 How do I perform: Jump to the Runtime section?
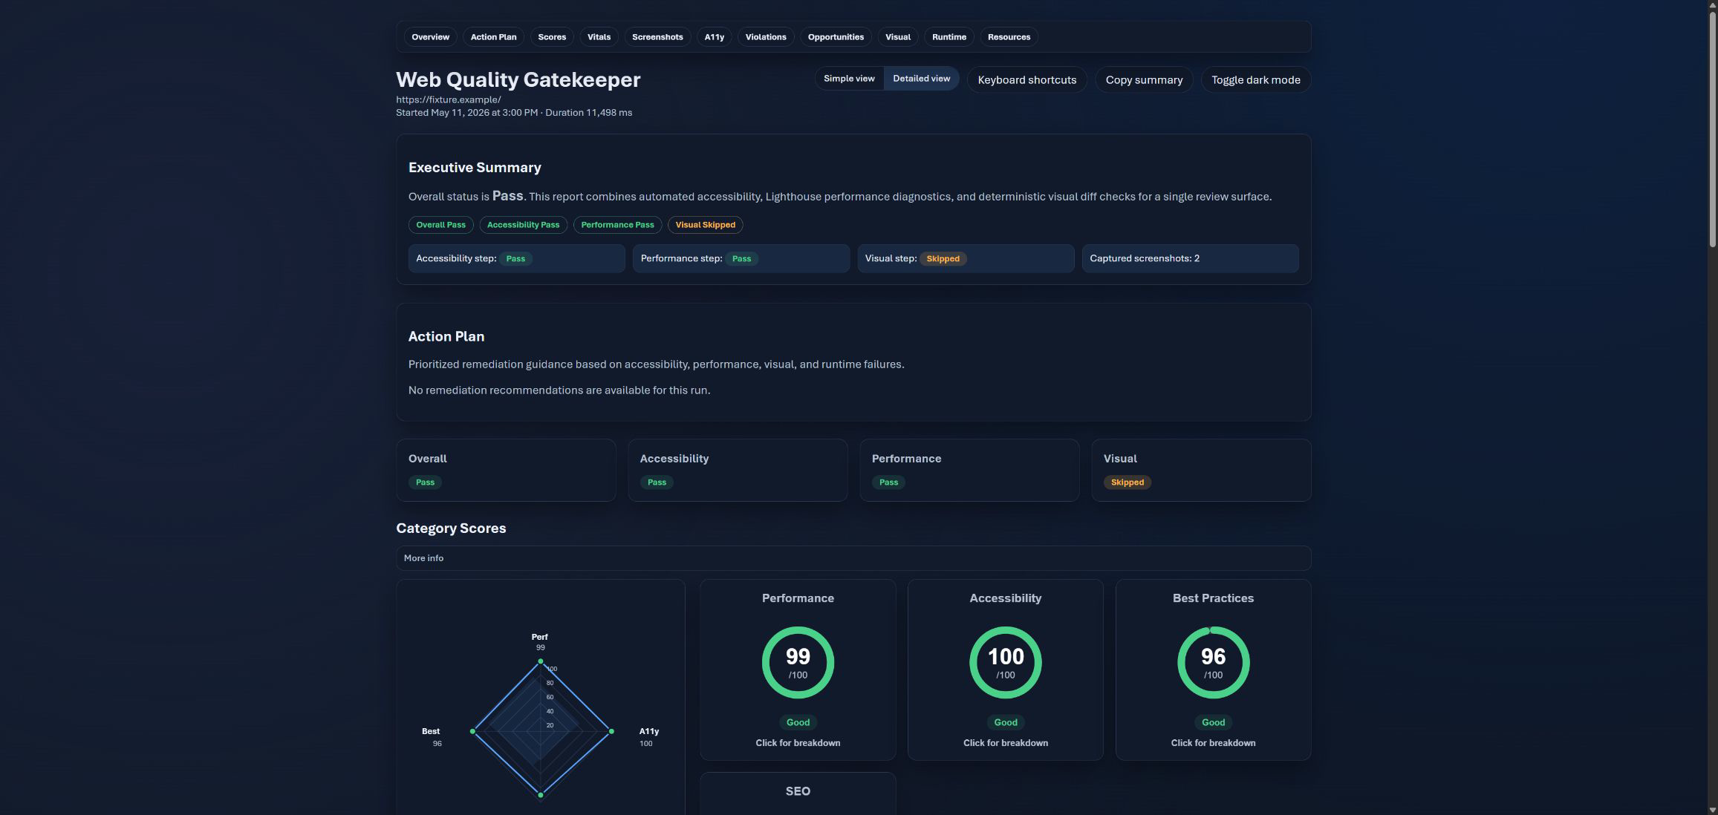(x=949, y=37)
